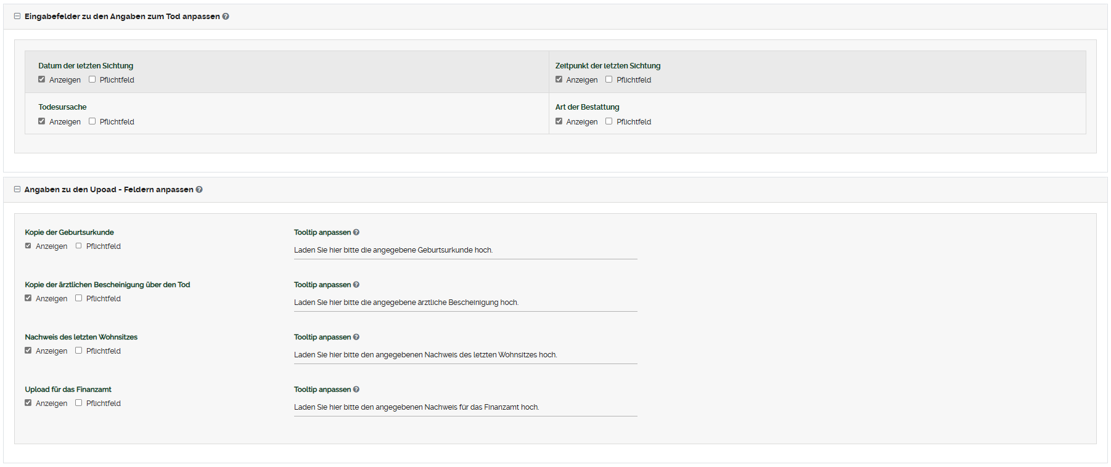
Task: Click Tooltip help icon for ärztliche Bescheinigung
Action: point(356,285)
